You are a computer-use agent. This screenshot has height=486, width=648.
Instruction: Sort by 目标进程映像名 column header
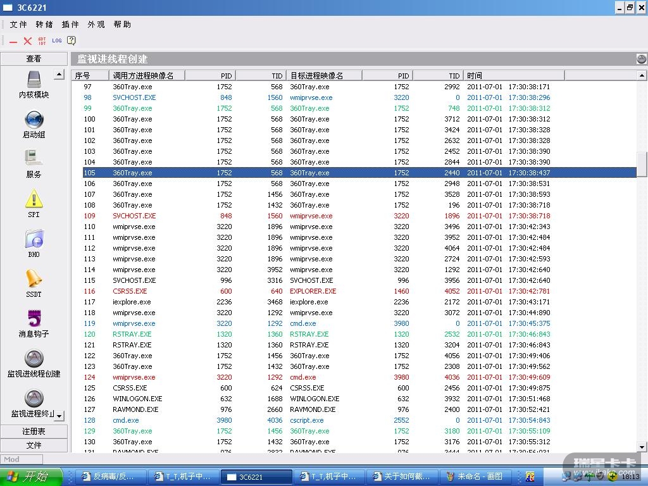[x=324, y=76]
